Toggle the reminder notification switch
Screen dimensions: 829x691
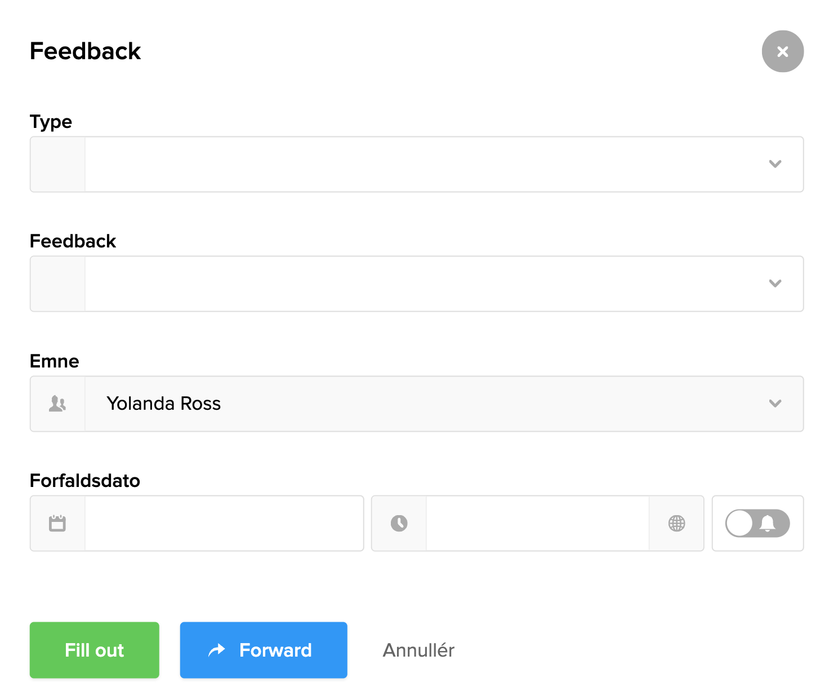point(757,523)
